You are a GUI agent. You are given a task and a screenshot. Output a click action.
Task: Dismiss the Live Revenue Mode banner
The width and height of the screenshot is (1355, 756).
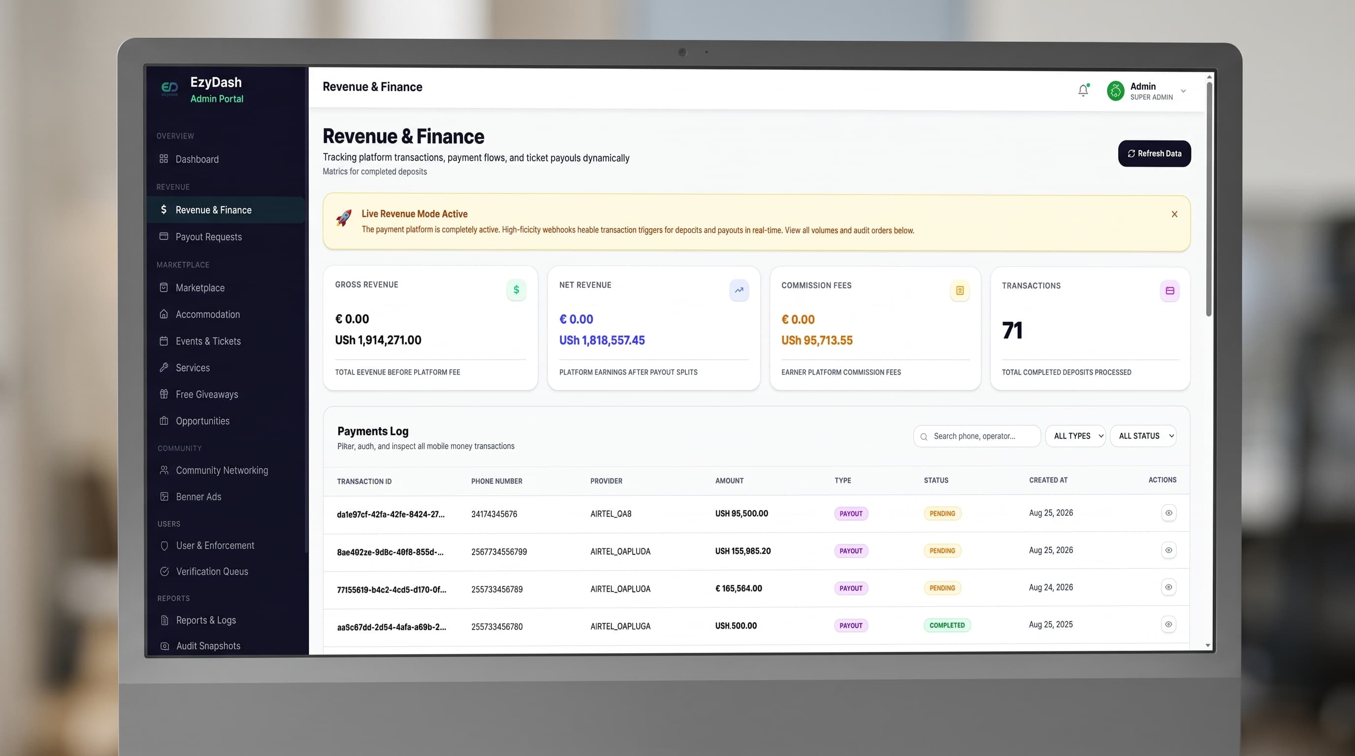(1174, 214)
